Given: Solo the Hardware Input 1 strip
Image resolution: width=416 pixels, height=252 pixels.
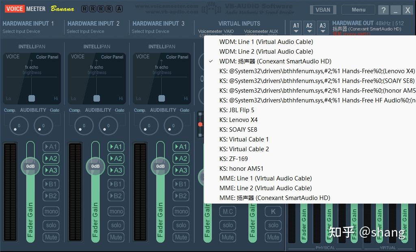Looking at the screenshot, I should (51, 225).
